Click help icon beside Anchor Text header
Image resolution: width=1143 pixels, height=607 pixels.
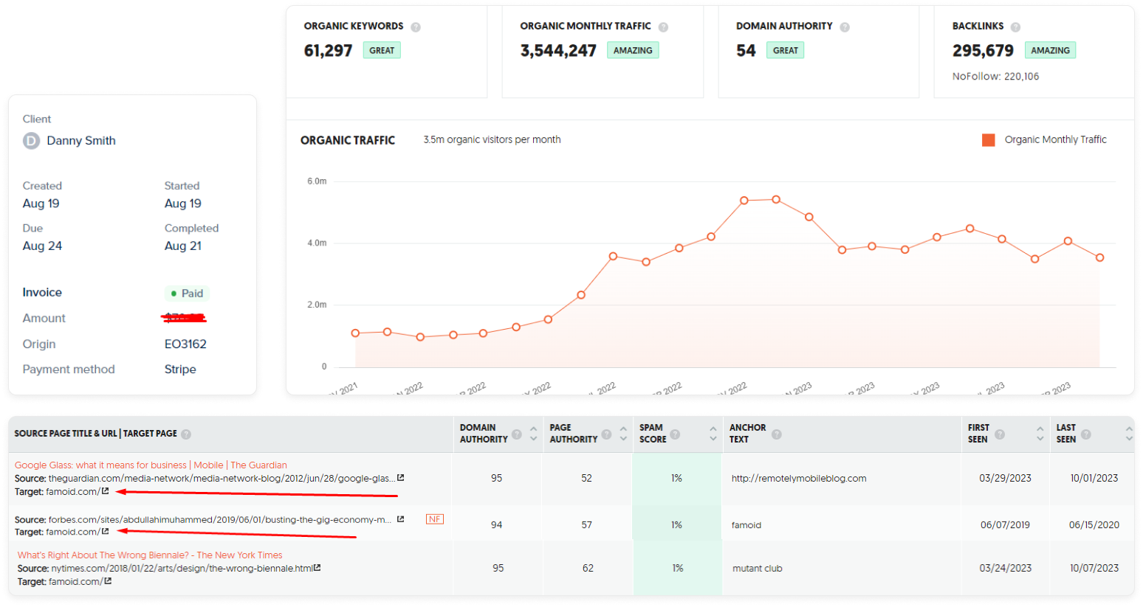pos(777,434)
